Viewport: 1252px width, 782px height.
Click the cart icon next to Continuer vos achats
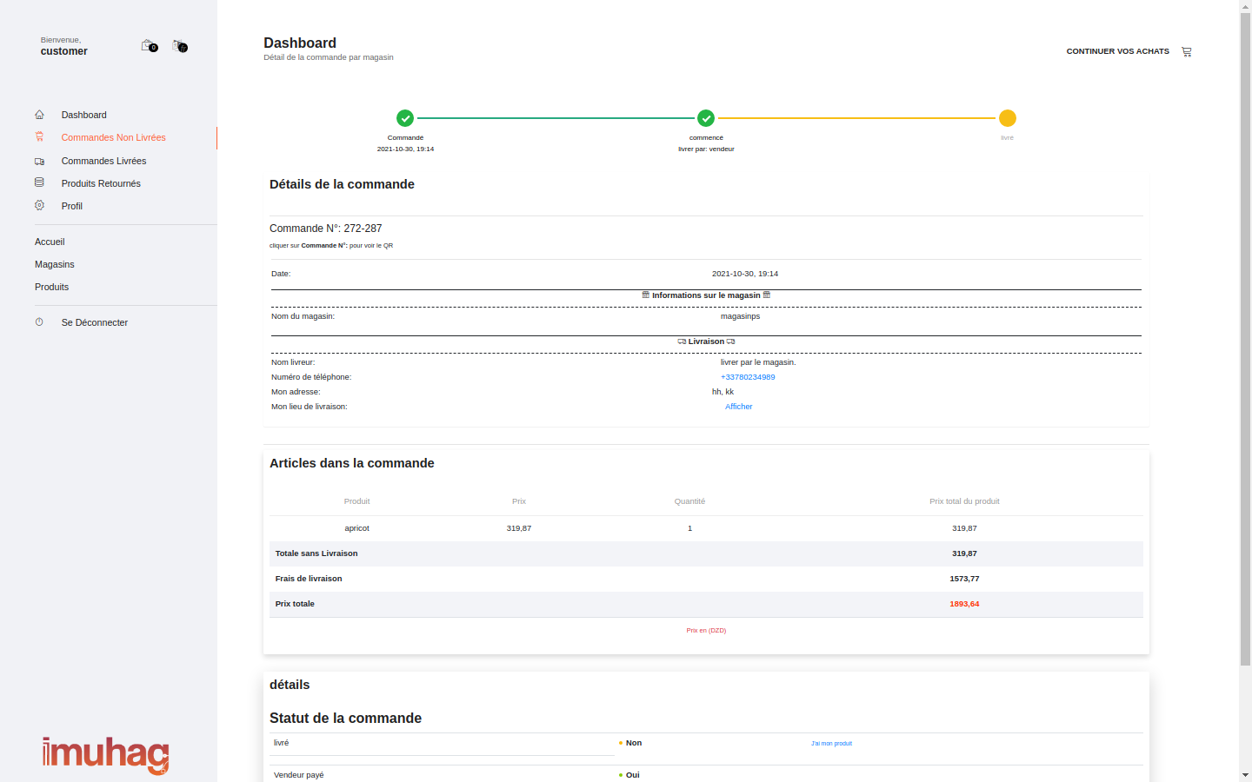pyautogui.click(x=1187, y=51)
